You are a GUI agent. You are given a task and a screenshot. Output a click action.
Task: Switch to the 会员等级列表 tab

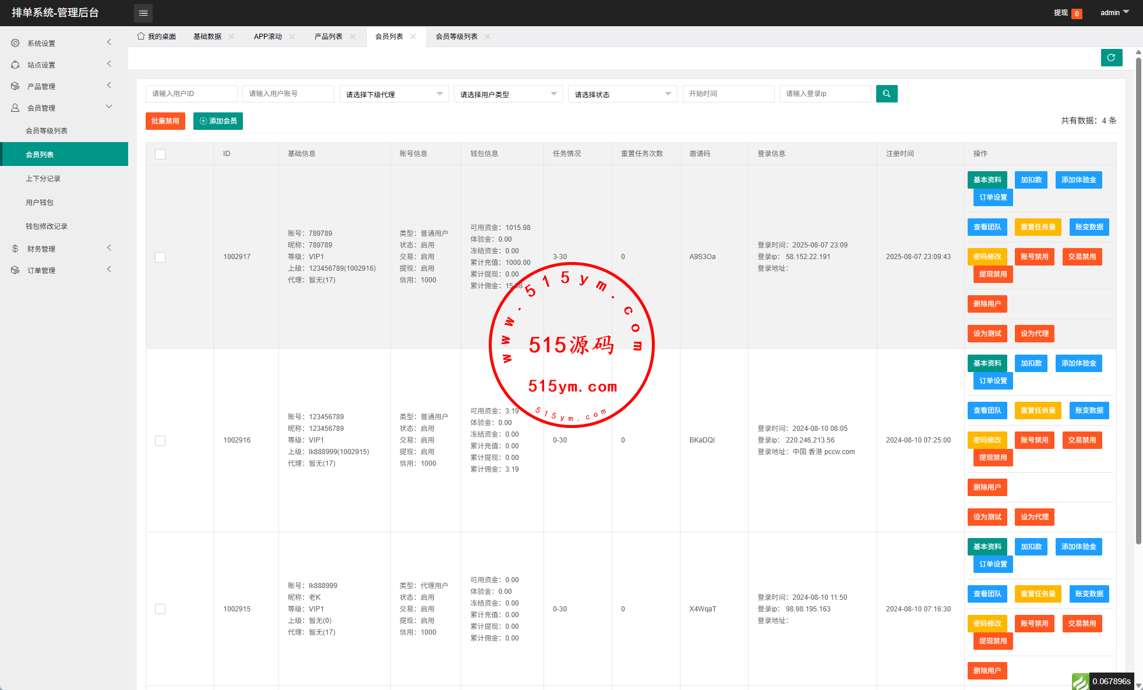(456, 36)
